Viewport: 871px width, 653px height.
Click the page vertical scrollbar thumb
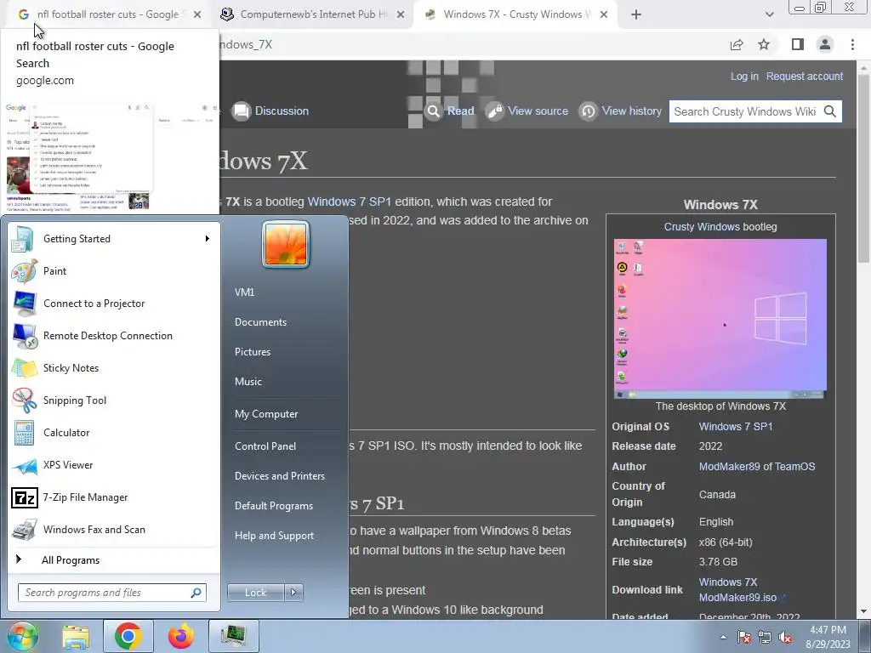tap(862, 169)
